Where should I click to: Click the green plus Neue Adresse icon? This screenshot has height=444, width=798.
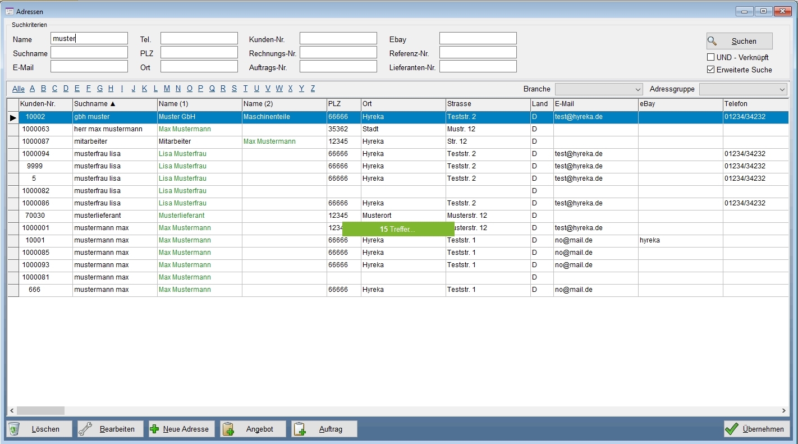155,429
